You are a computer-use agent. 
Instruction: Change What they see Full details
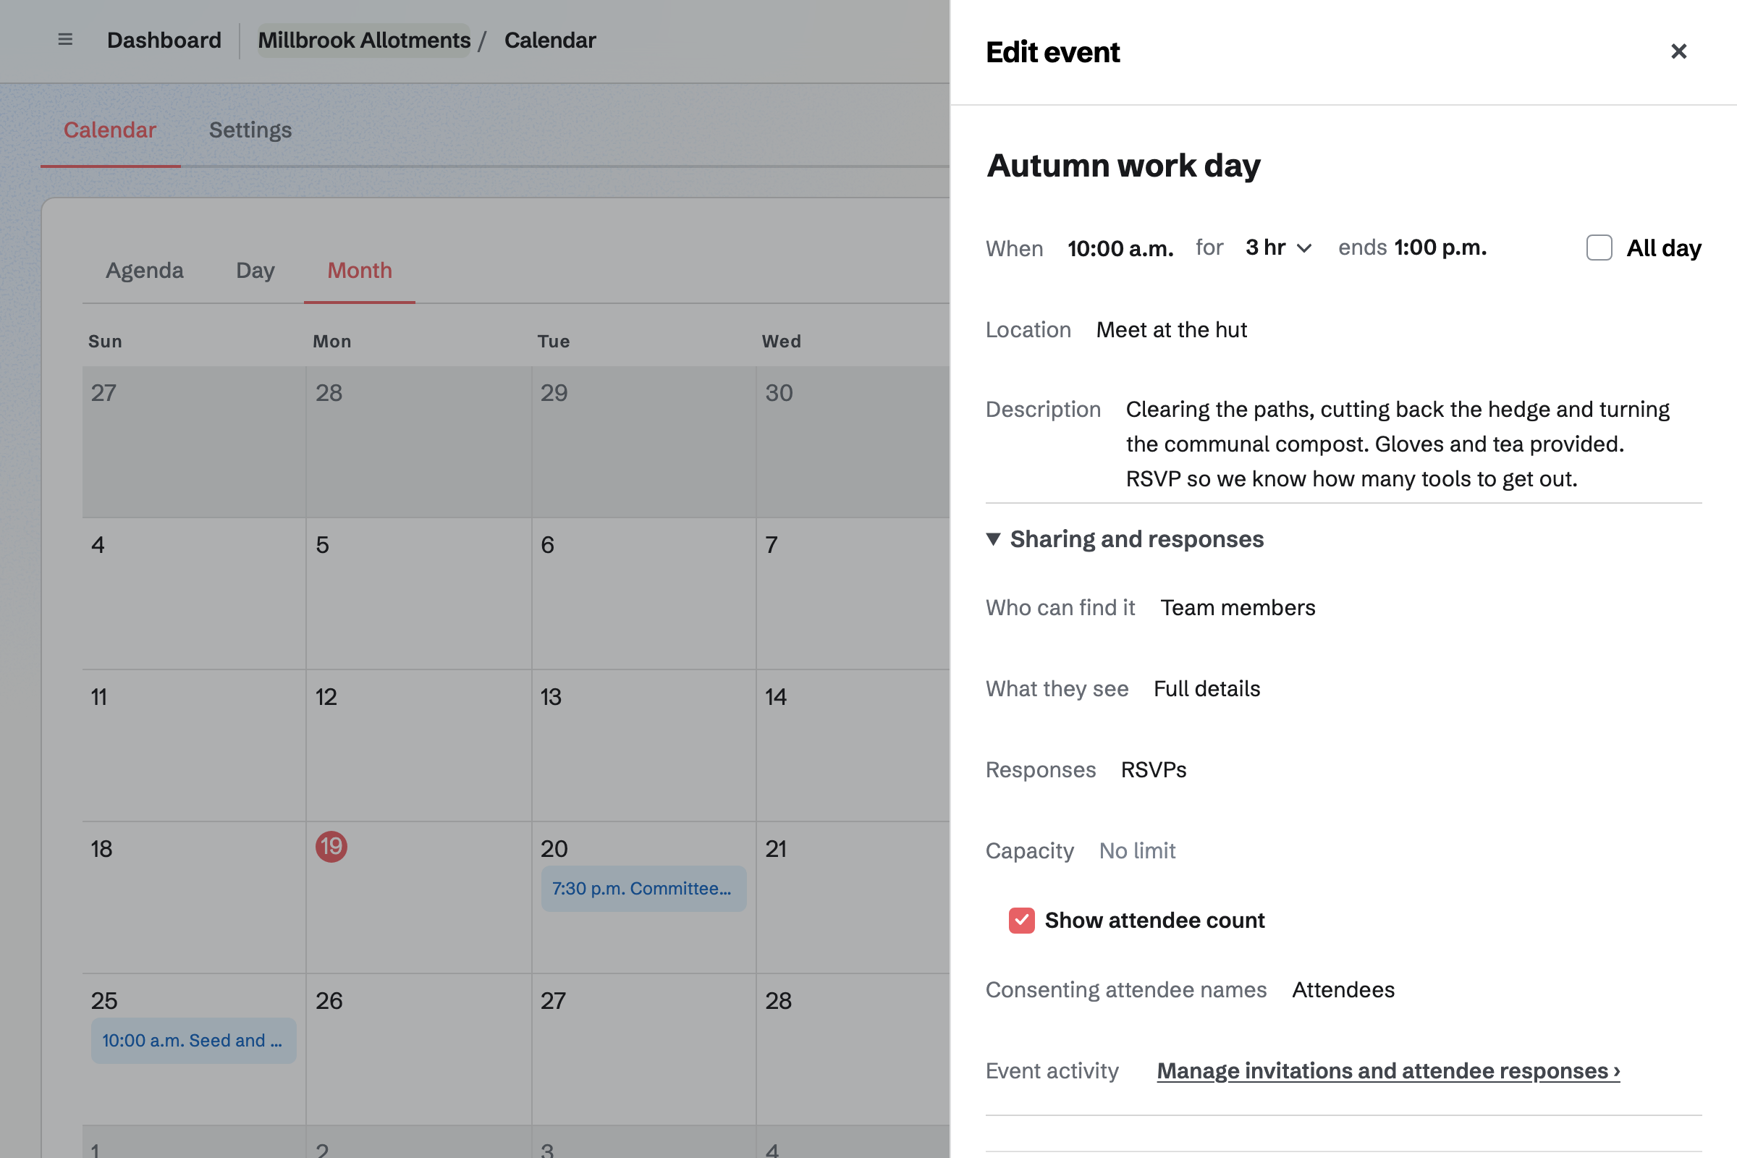[x=1206, y=688]
